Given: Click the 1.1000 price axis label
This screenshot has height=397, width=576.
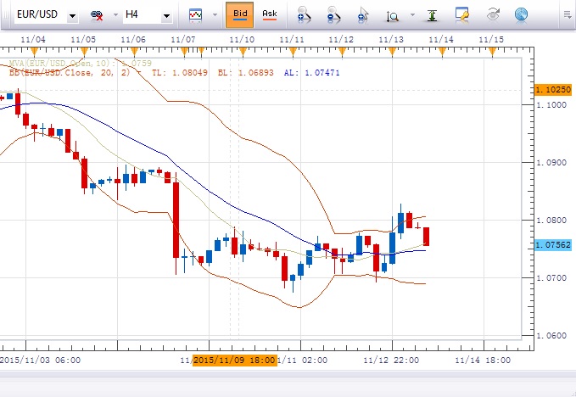Looking at the screenshot, I should coord(551,105).
